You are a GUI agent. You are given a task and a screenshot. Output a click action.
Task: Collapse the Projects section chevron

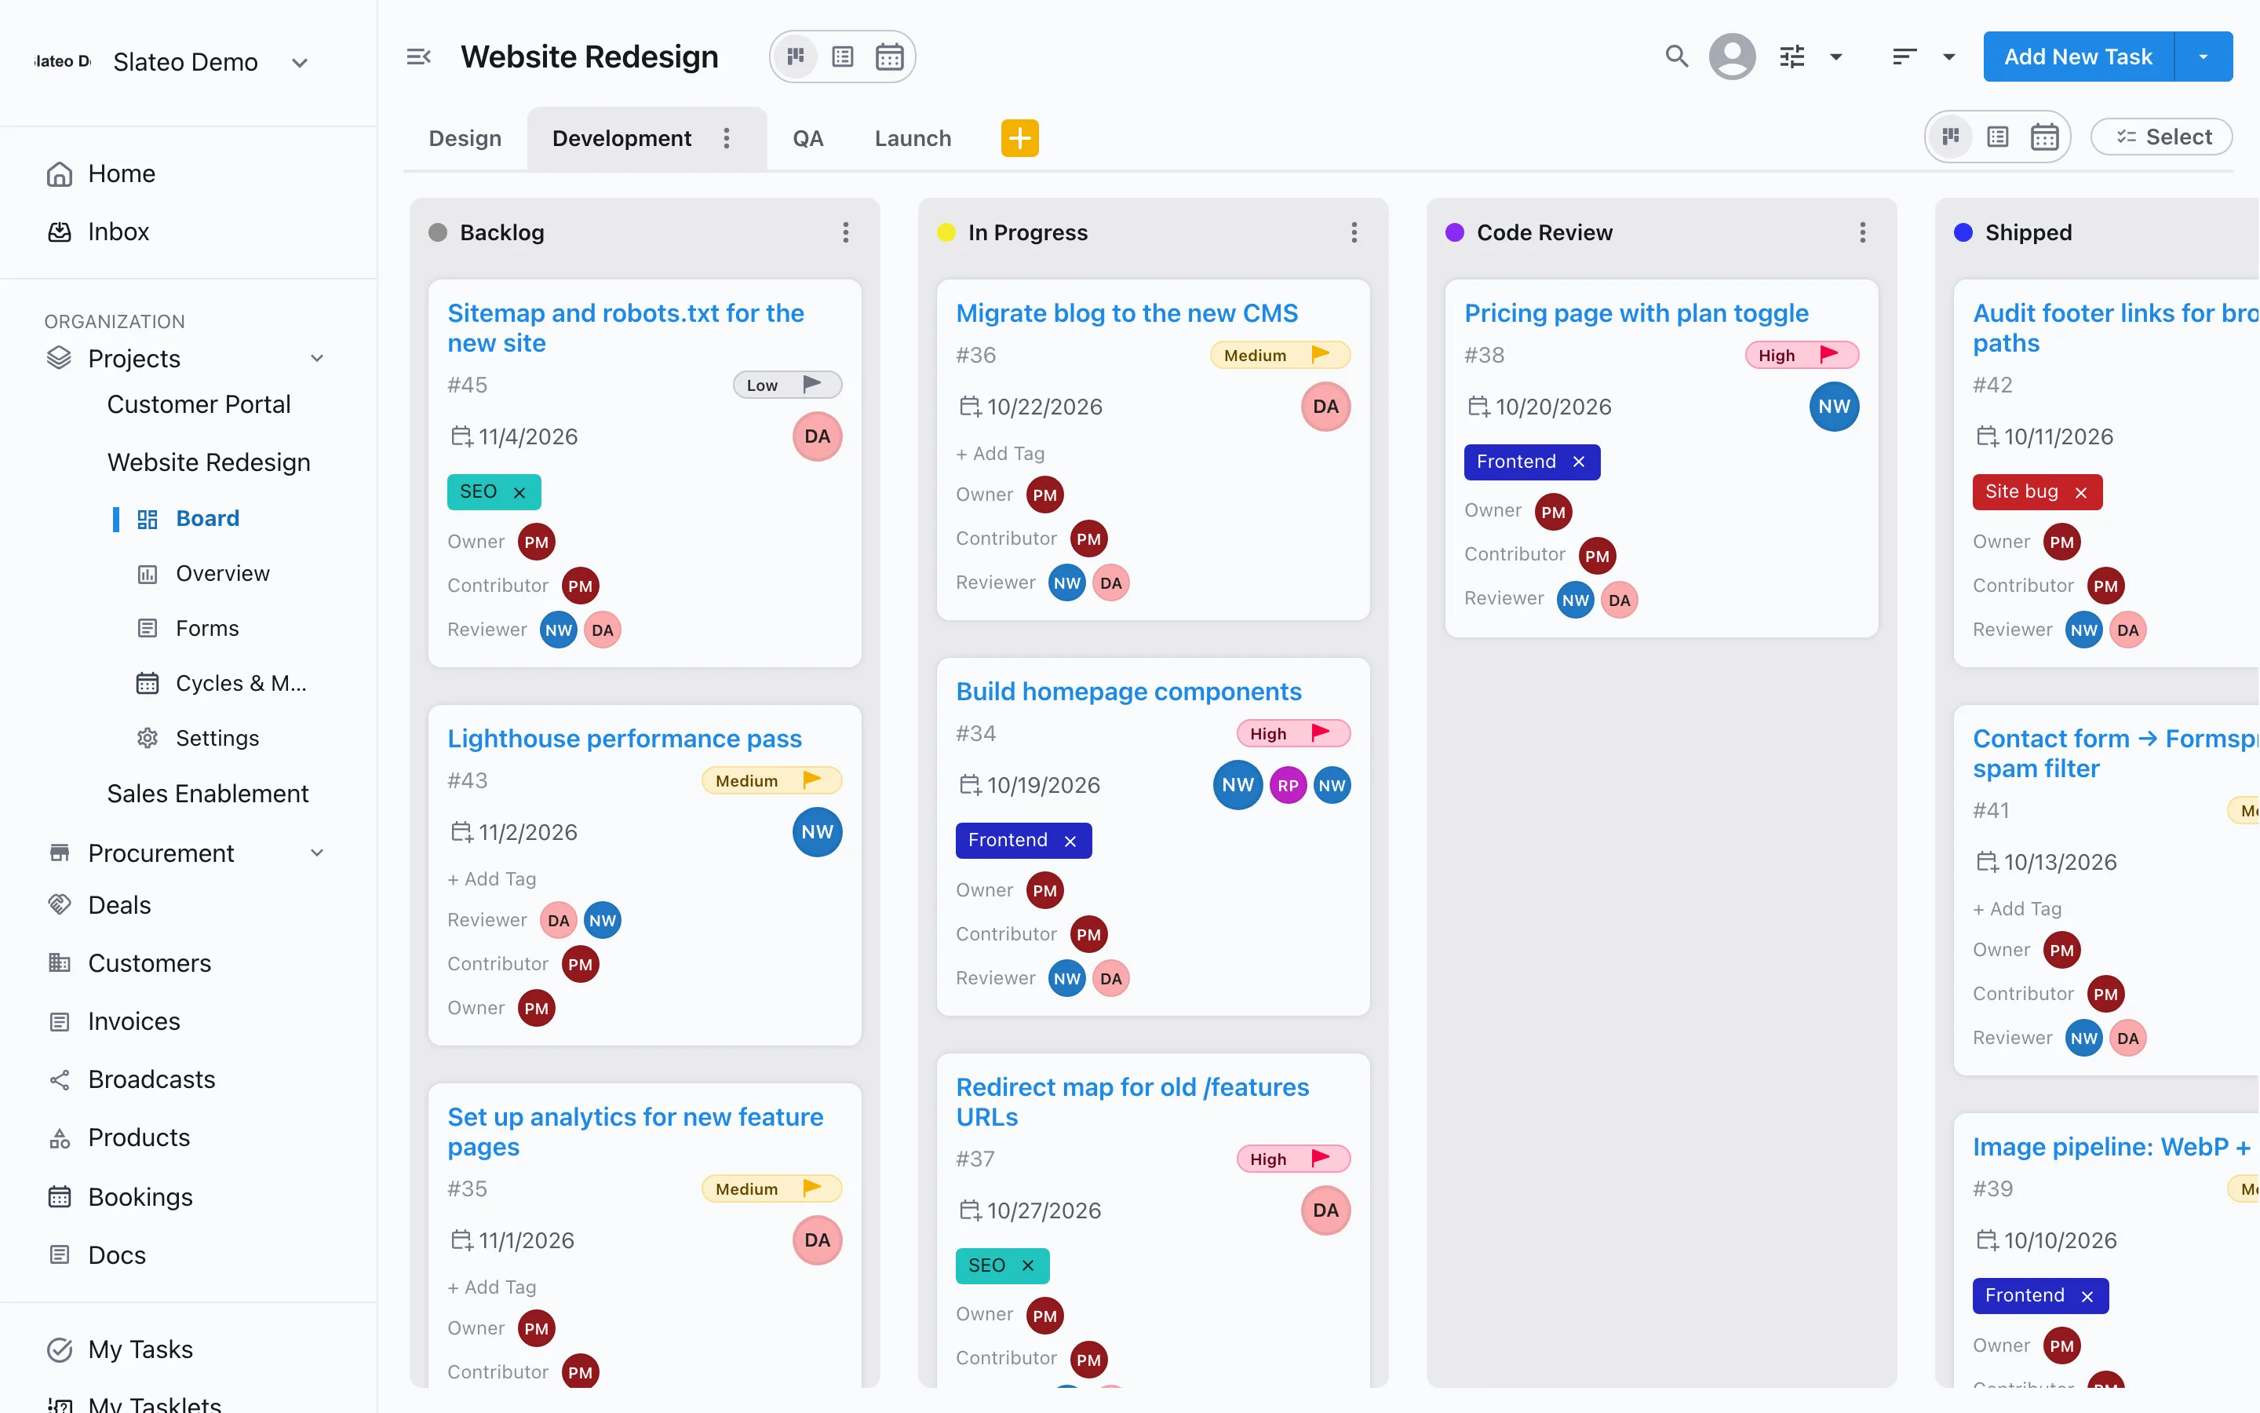tap(316, 358)
